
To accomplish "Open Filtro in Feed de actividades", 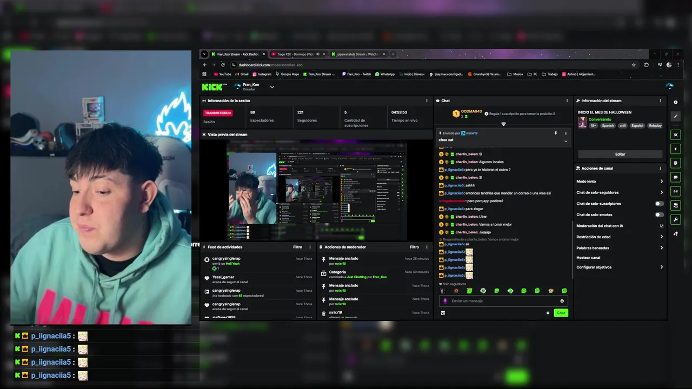I will [x=297, y=247].
